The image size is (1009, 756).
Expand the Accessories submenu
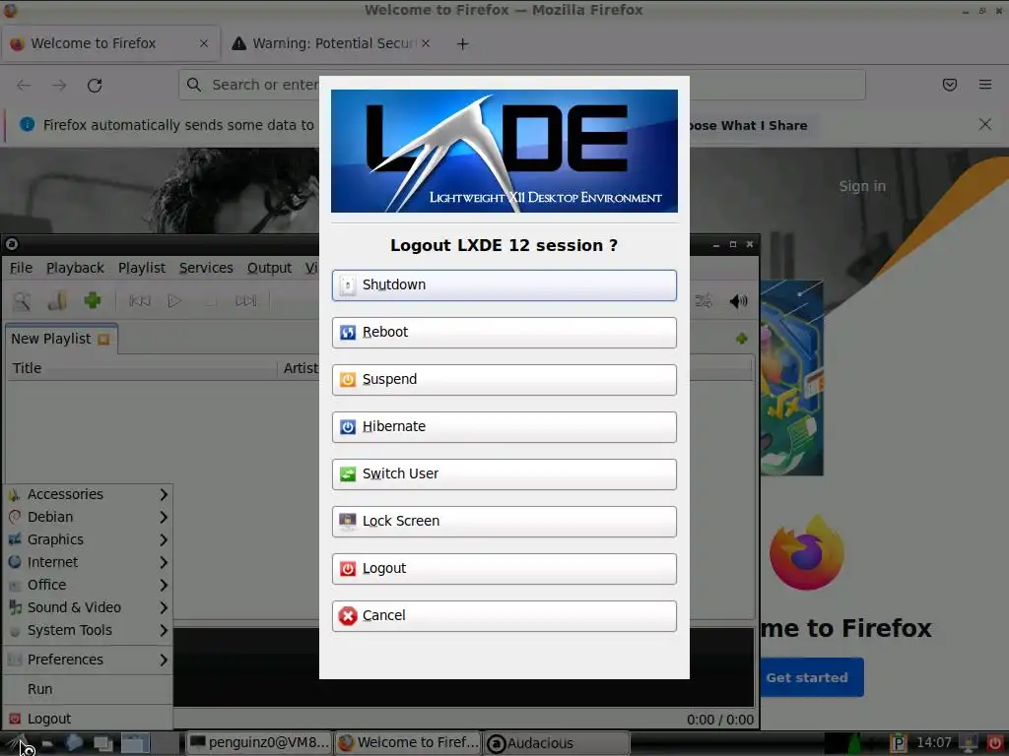(x=88, y=494)
